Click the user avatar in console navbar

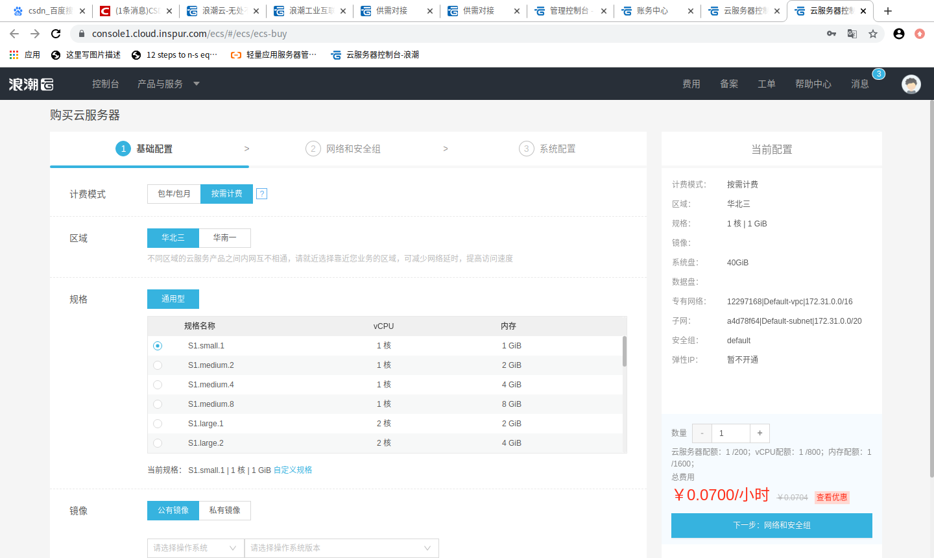pos(911,84)
